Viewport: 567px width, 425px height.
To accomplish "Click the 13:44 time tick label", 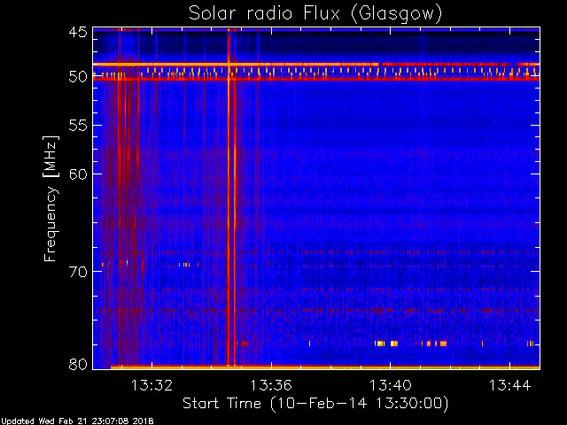I will 510,385.
